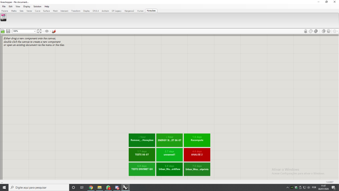This screenshot has width=339, height=191.
Task: Expand the named views eye dropdown arrow
Action: coord(50,31)
